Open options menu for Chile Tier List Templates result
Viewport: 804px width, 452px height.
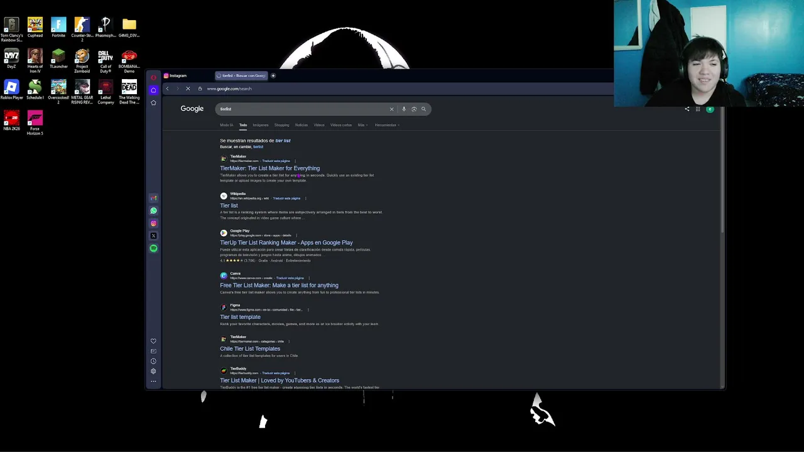[x=289, y=342]
